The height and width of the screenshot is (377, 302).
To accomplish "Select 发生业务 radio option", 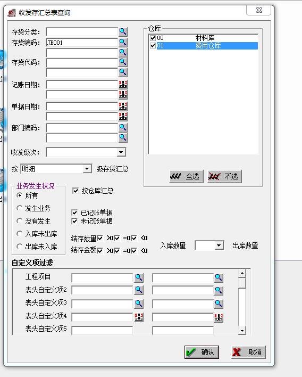I will click(x=20, y=208).
